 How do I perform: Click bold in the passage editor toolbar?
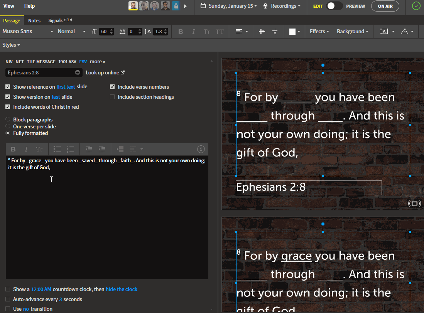pyautogui.click(x=13, y=149)
